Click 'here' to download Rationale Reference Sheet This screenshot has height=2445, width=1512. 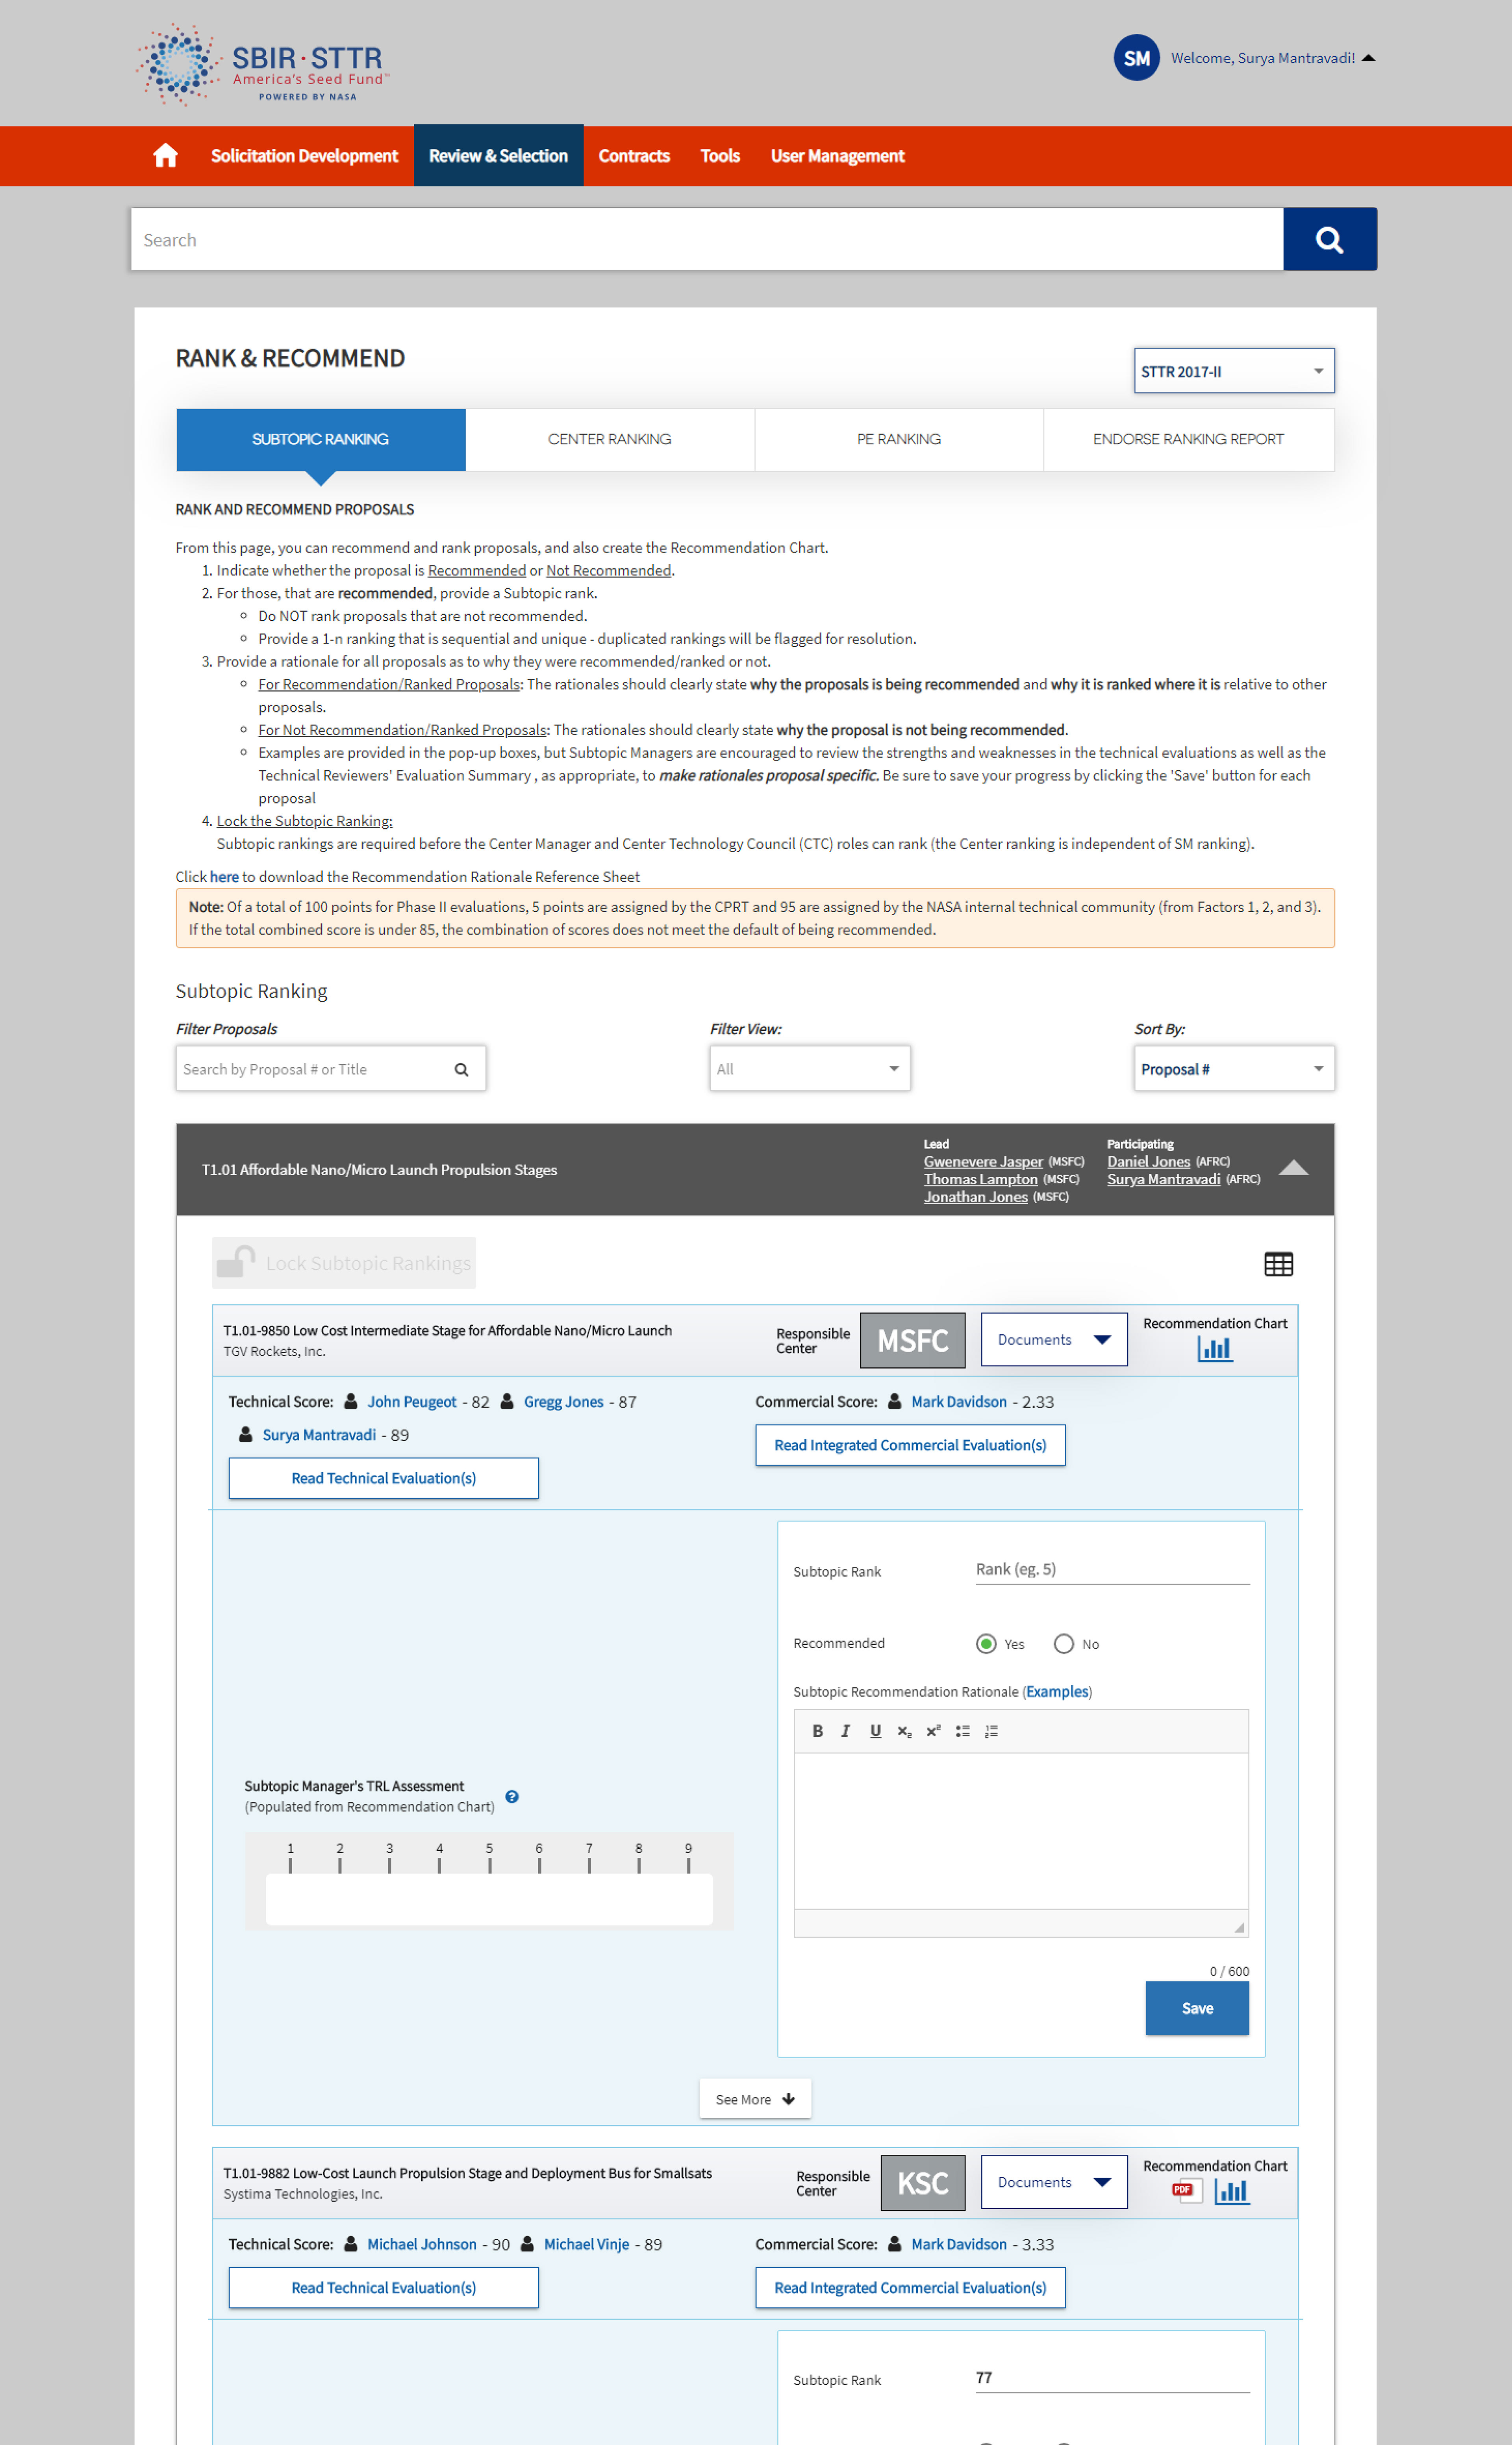click(224, 877)
